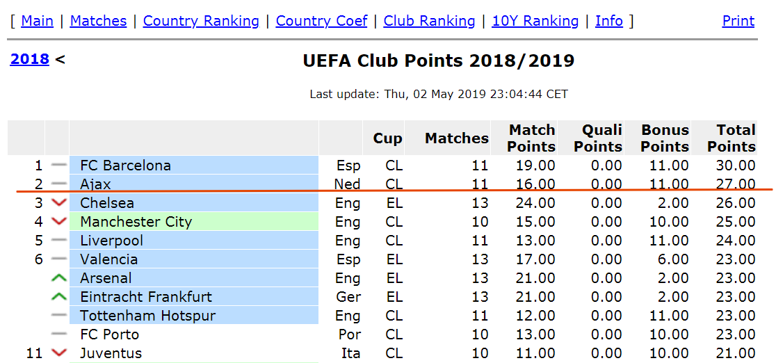Go to the Matches page
Image resolution: width=776 pixels, height=363 pixels.
pyautogui.click(x=98, y=21)
